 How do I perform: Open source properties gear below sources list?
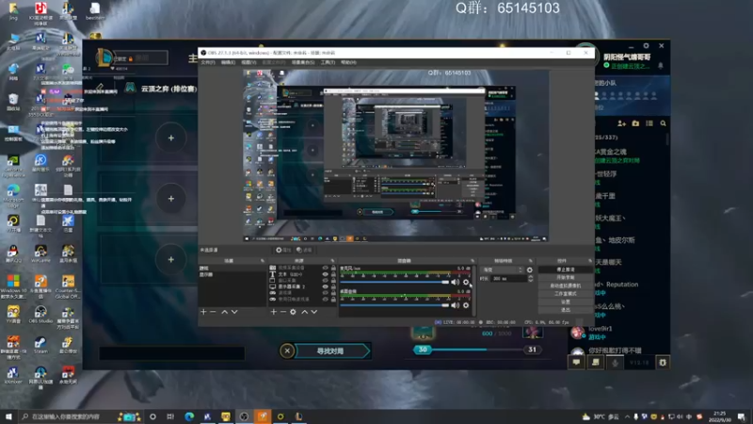tap(293, 312)
